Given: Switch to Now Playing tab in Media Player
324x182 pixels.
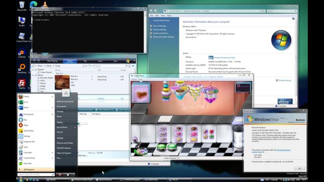Looking at the screenshot, I should coord(52,61).
